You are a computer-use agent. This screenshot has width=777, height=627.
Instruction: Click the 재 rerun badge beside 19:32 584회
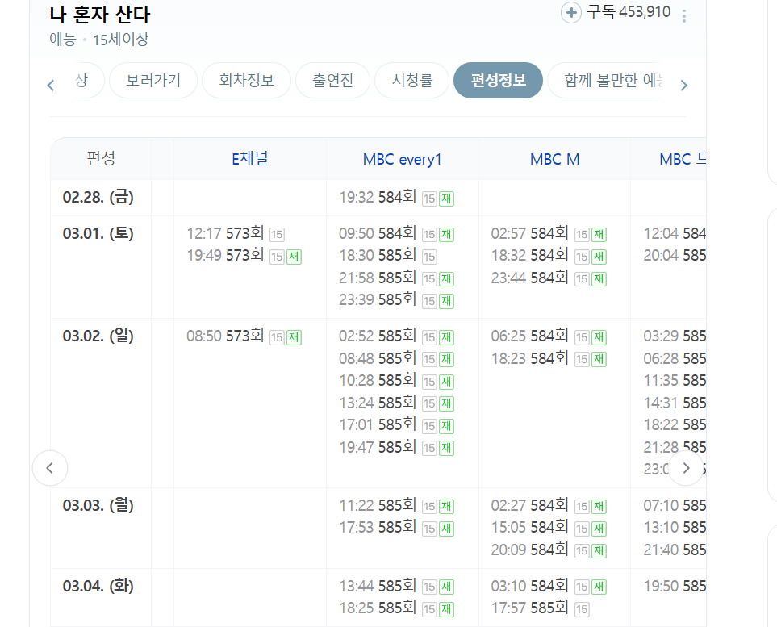point(446,199)
